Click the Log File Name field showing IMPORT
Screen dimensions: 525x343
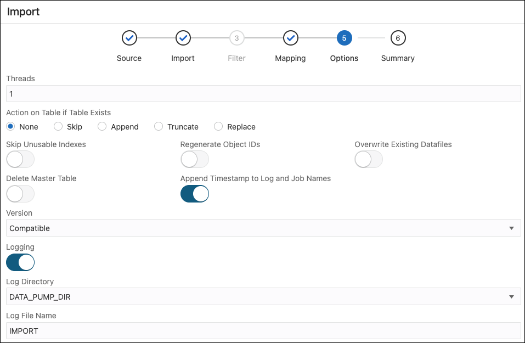pyautogui.click(x=262, y=330)
